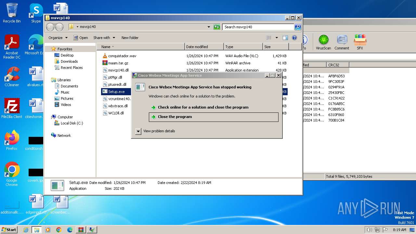
Task: Open Explorer help button
Action: 294,38
